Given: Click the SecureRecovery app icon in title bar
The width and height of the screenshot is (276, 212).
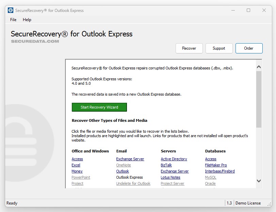Looking at the screenshot, I should [11, 10].
